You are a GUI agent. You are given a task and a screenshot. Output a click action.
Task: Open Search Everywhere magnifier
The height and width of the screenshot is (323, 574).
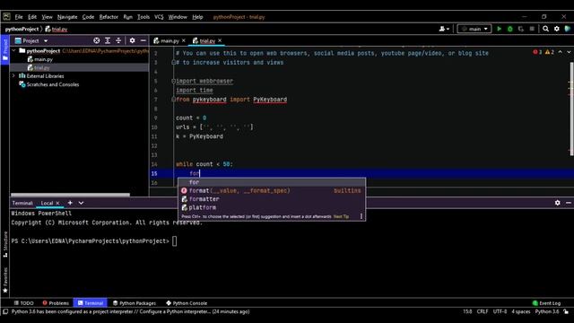click(545, 29)
